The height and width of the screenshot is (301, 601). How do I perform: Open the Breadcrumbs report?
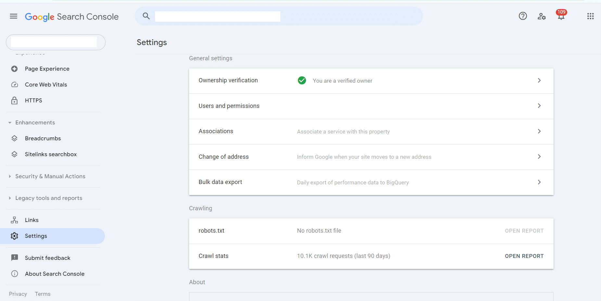[x=43, y=138]
